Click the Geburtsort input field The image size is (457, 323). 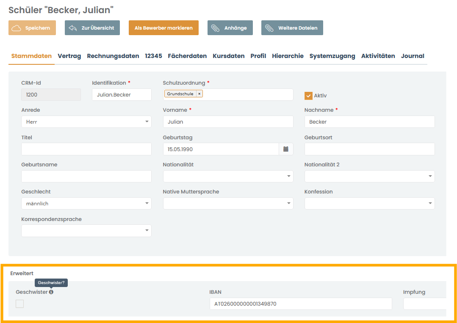[370, 149]
